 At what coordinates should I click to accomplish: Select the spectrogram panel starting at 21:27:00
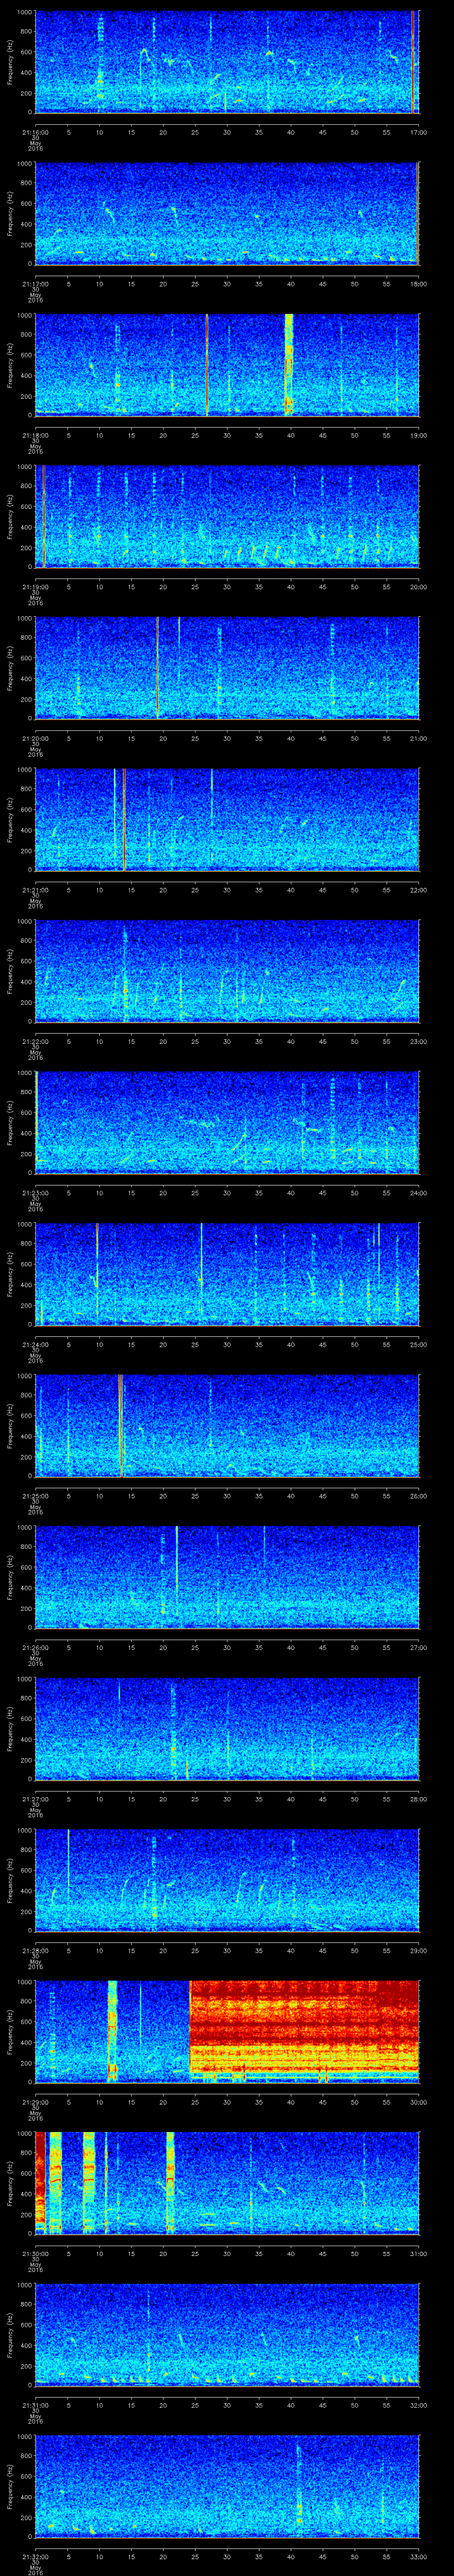point(227,1728)
